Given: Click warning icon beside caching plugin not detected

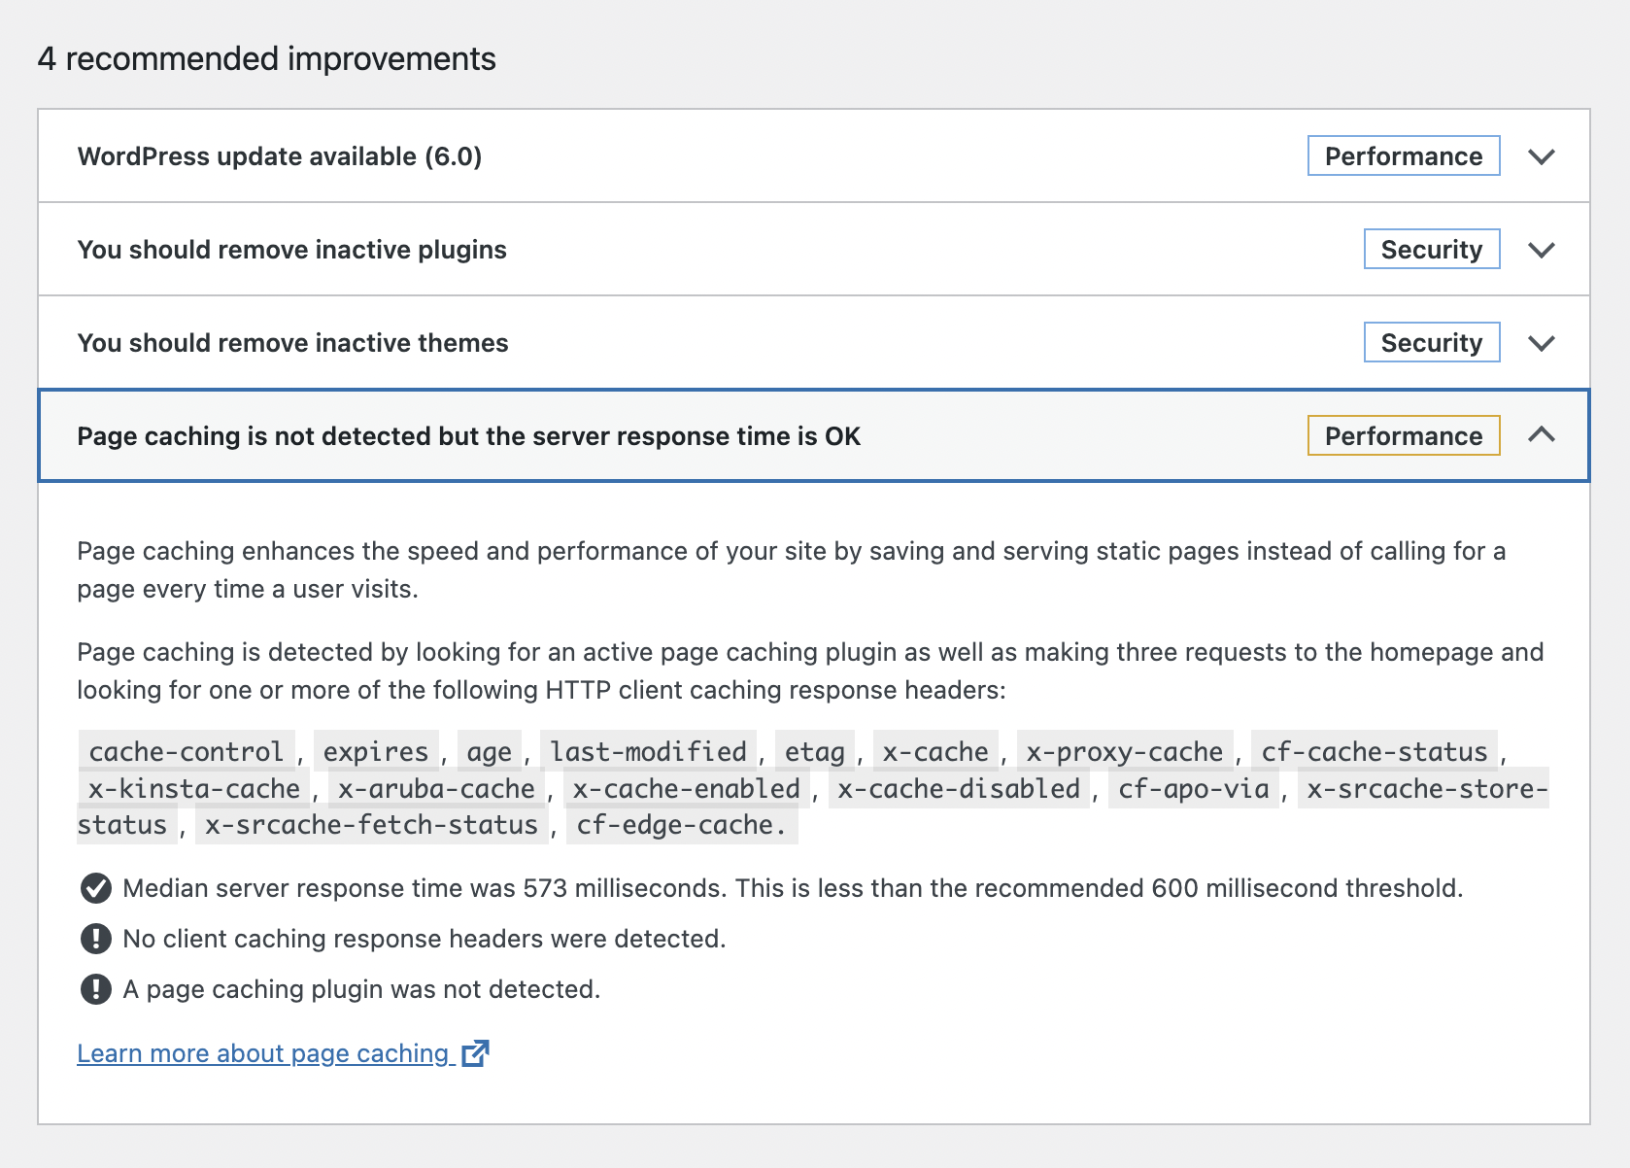Looking at the screenshot, I should [x=95, y=989].
